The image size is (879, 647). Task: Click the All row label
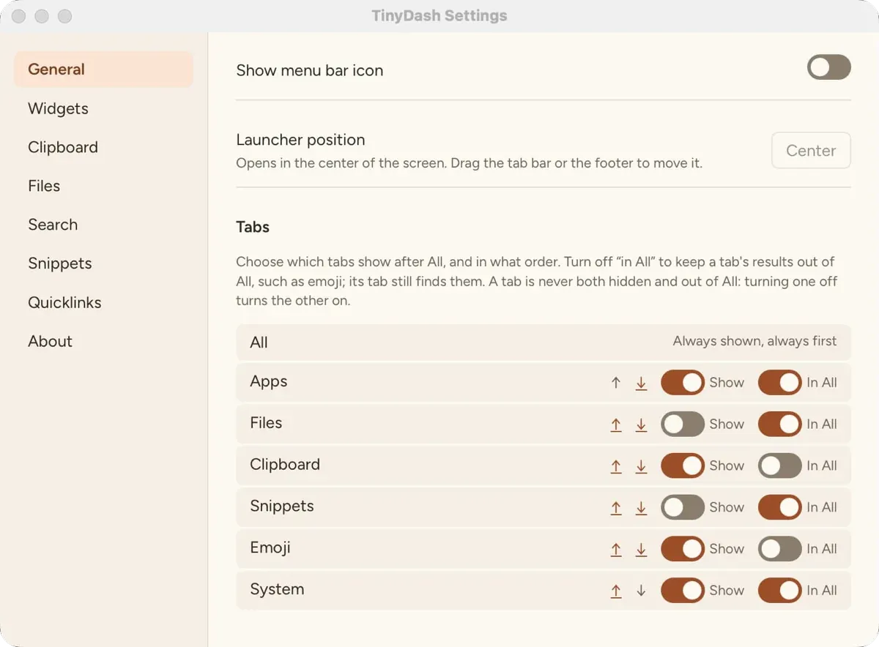[x=259, y=343]
